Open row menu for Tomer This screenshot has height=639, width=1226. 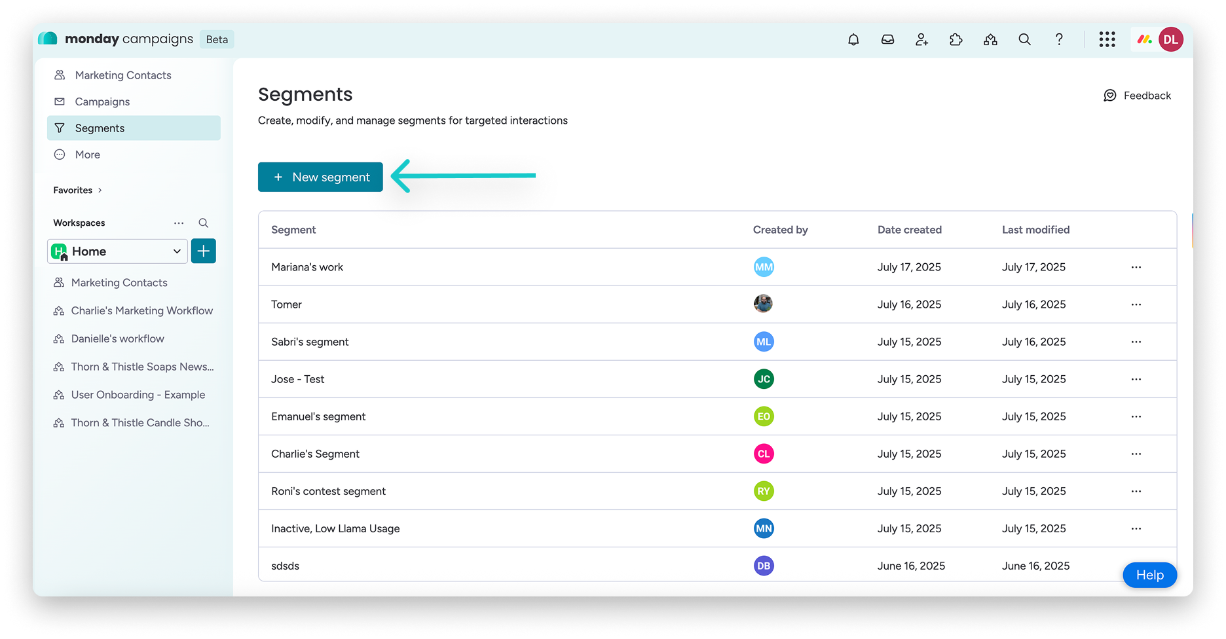(x=1136, y=304)
